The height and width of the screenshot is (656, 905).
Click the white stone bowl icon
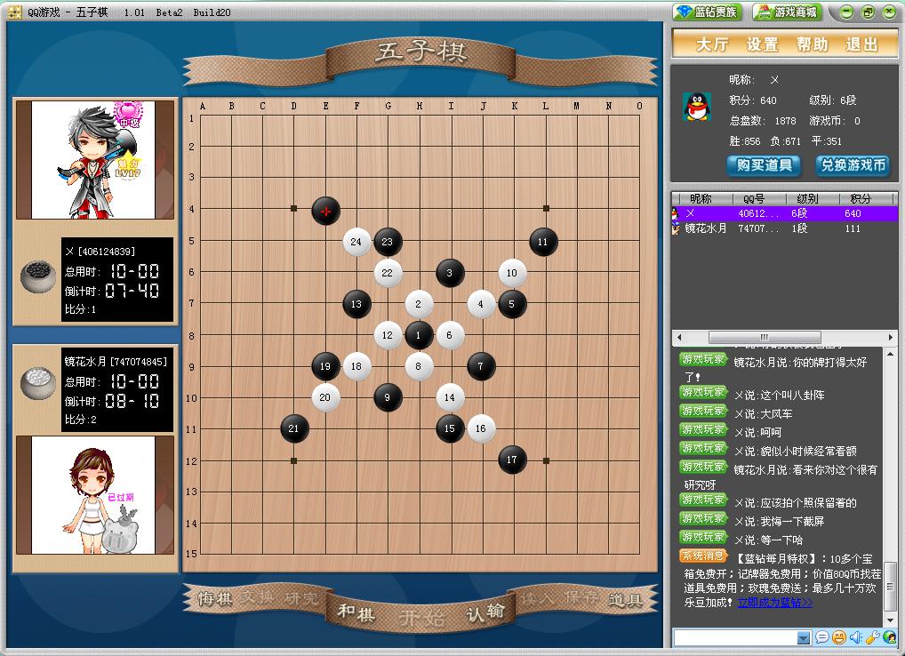37,382
